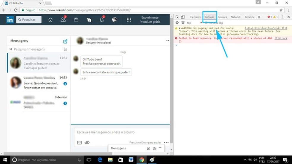Switch to the Network tab
292x164 pixels.
pos(236,17)
